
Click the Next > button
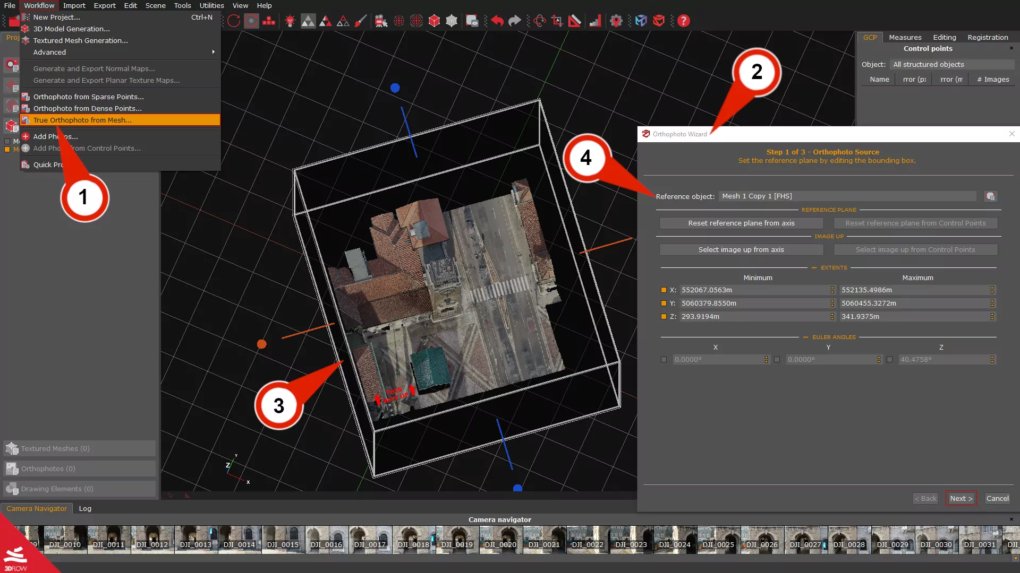(961, 498)
